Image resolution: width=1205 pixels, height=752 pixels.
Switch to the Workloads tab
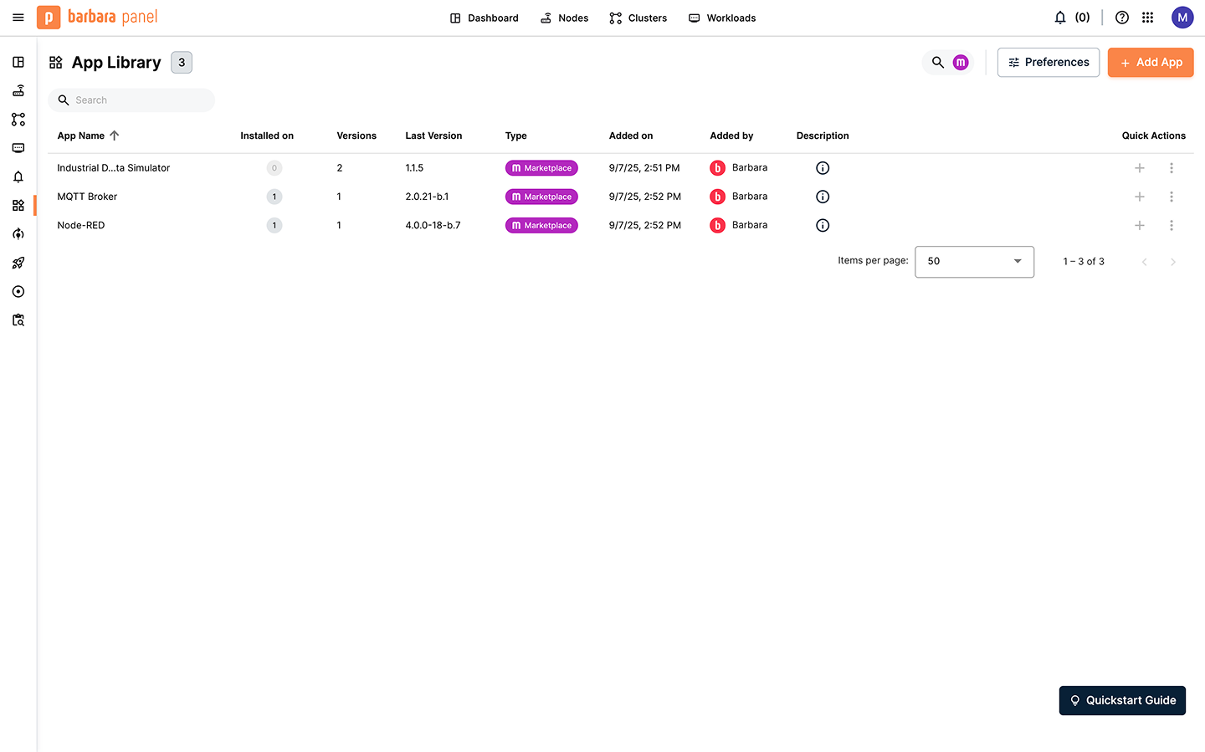pyautogui.click(x=722, y=18)
